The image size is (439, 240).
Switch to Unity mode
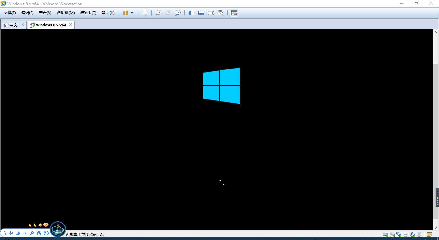click(220, 13)
